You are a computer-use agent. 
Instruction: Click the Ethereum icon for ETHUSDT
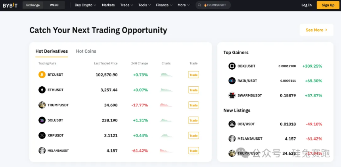point(42,90)
